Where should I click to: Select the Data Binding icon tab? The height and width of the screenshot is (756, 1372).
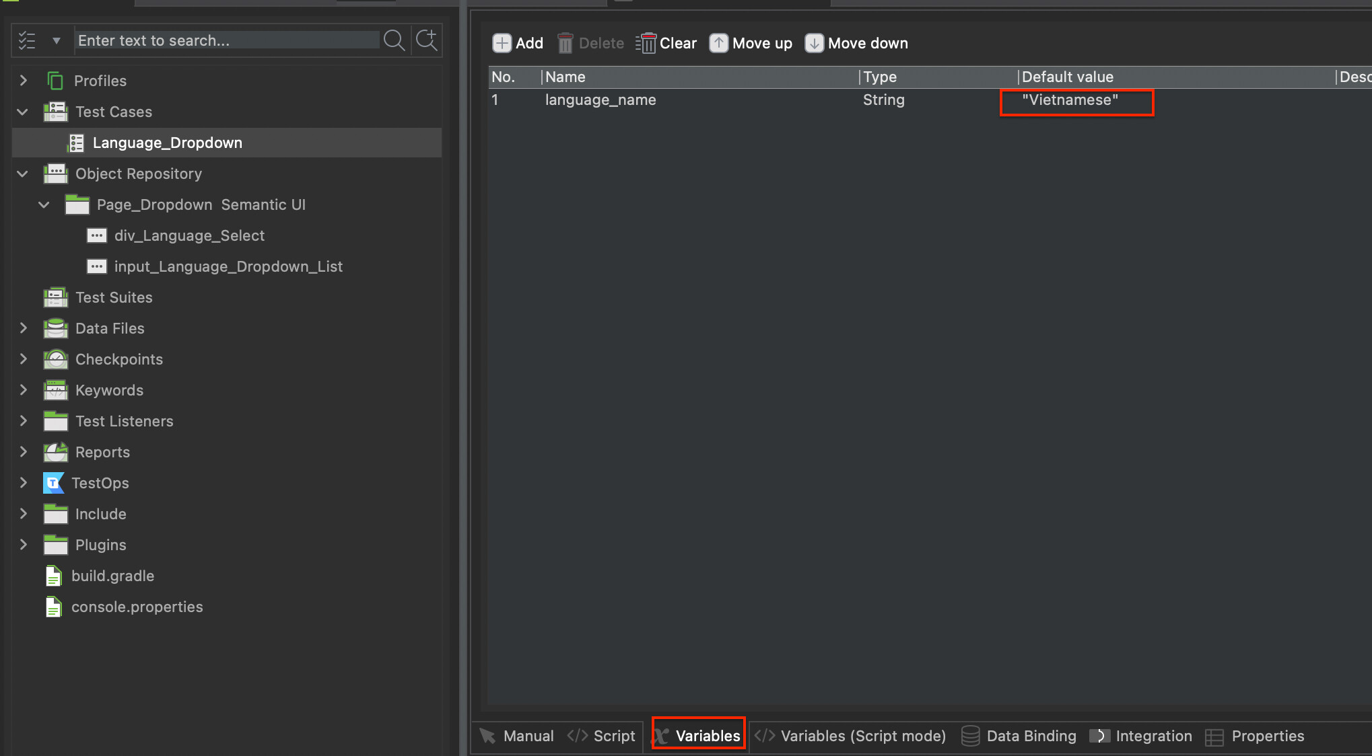[x=971, y=736]
